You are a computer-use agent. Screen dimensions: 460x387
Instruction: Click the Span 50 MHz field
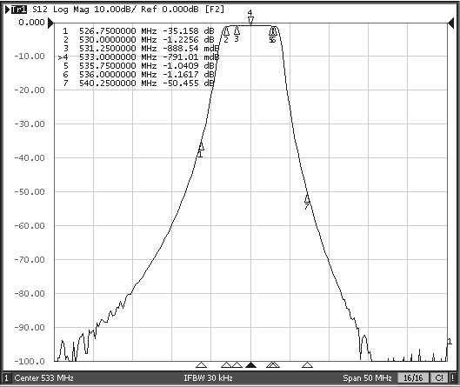tap(367, 378)
